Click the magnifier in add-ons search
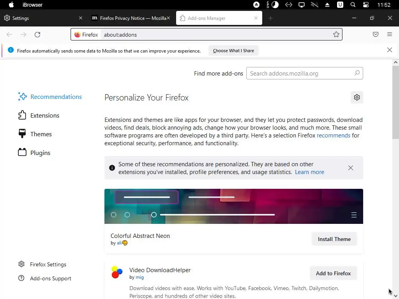399x299 pixels. coord(357,73)
